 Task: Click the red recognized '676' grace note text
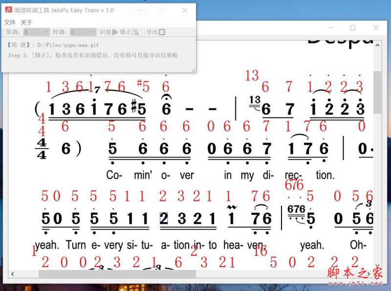pos(294,185)
